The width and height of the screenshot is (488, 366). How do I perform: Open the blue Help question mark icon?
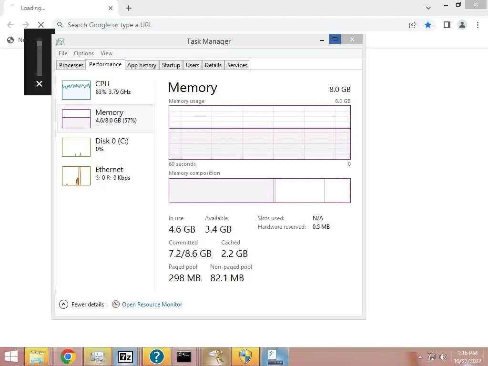coord(156,356)
